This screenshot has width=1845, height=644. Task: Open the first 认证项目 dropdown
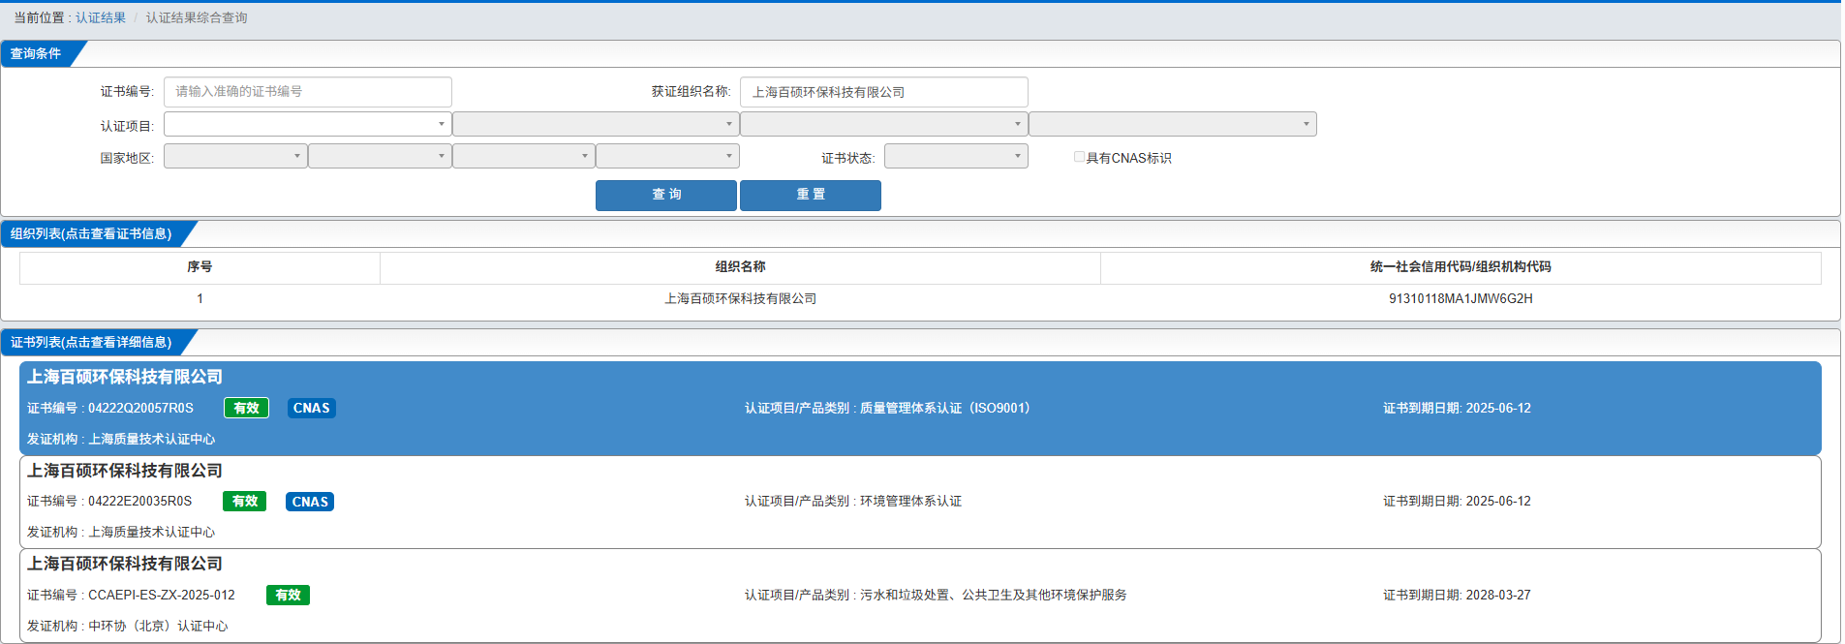click(x=308, y=124)
